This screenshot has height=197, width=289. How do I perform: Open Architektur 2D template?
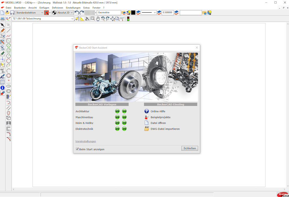click(x=117, y=111)
